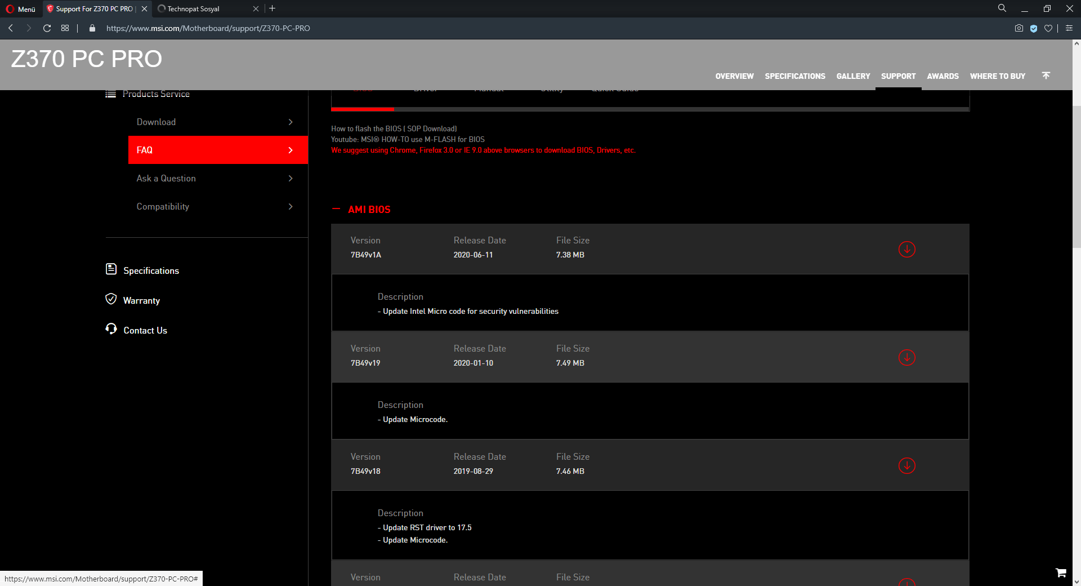Take a snapshot with camera icon

tap(1019, 28)
